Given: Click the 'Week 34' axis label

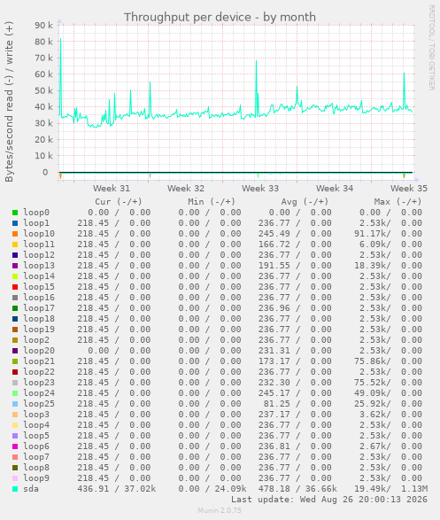Looking at the screenshot, I should point(335,189).
